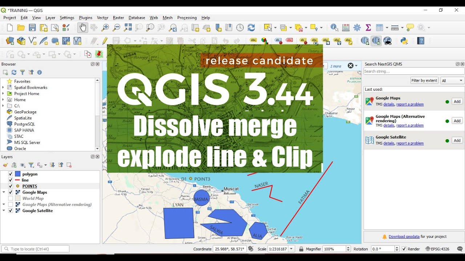Click Add button for Google Maps service
The height and width of the screenshot is (261, 465).
pyautogui.click(x=457, y=101)
